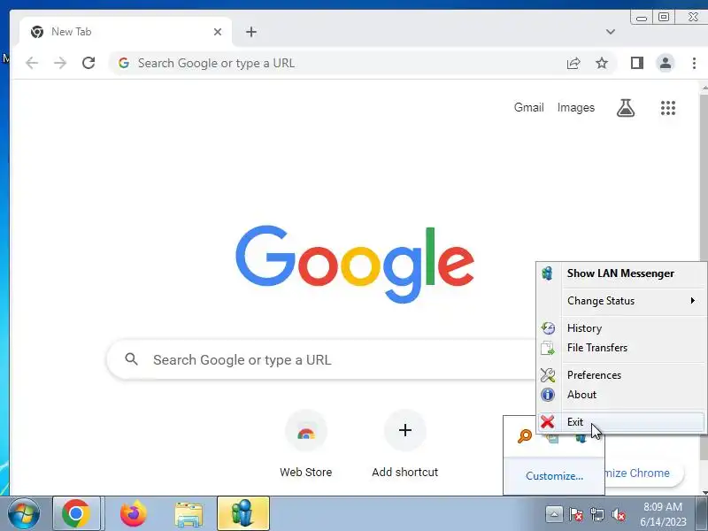Click the Add shortcut button

tap(405, 445)
